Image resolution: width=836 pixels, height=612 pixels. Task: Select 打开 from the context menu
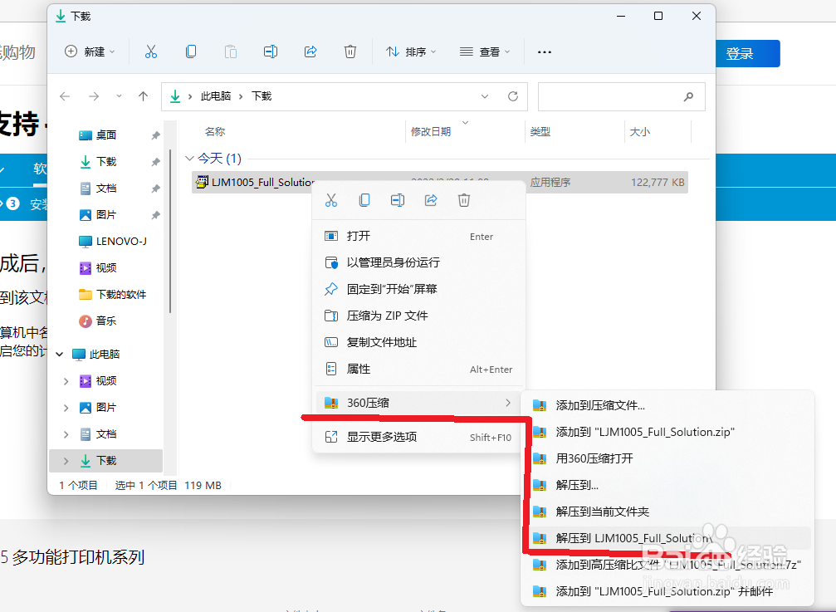coord(359,236)
